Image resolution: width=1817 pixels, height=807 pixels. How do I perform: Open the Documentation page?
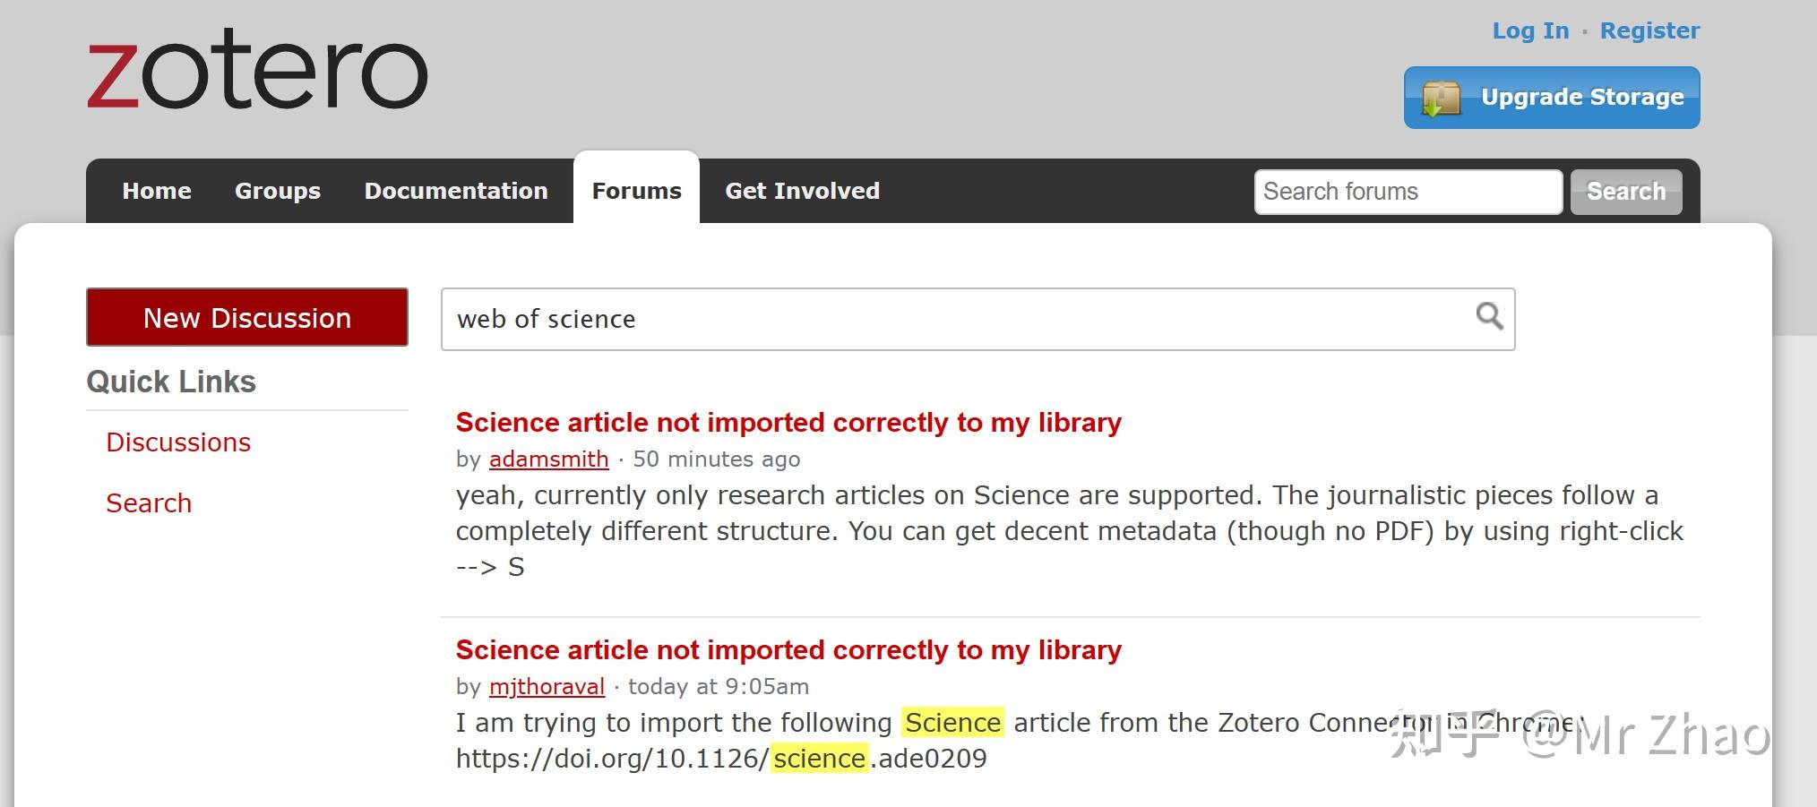click(456, 190)
